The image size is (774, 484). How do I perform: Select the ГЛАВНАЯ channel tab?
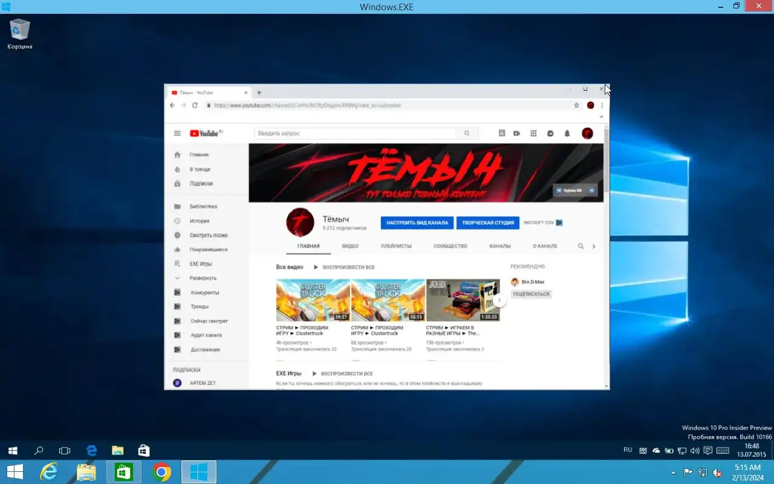pyautogui.click(x=308, y=246)
